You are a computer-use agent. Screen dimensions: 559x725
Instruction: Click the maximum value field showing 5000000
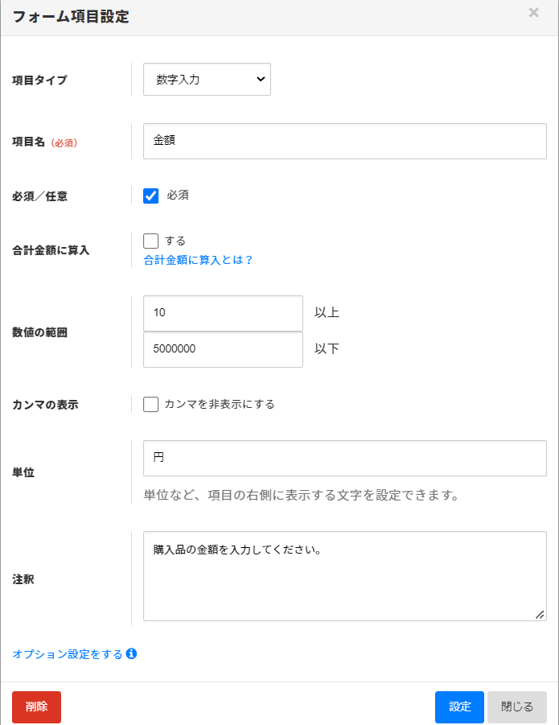(223, 350)
